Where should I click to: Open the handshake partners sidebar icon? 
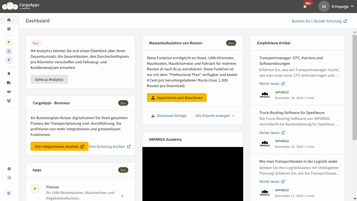9,92
